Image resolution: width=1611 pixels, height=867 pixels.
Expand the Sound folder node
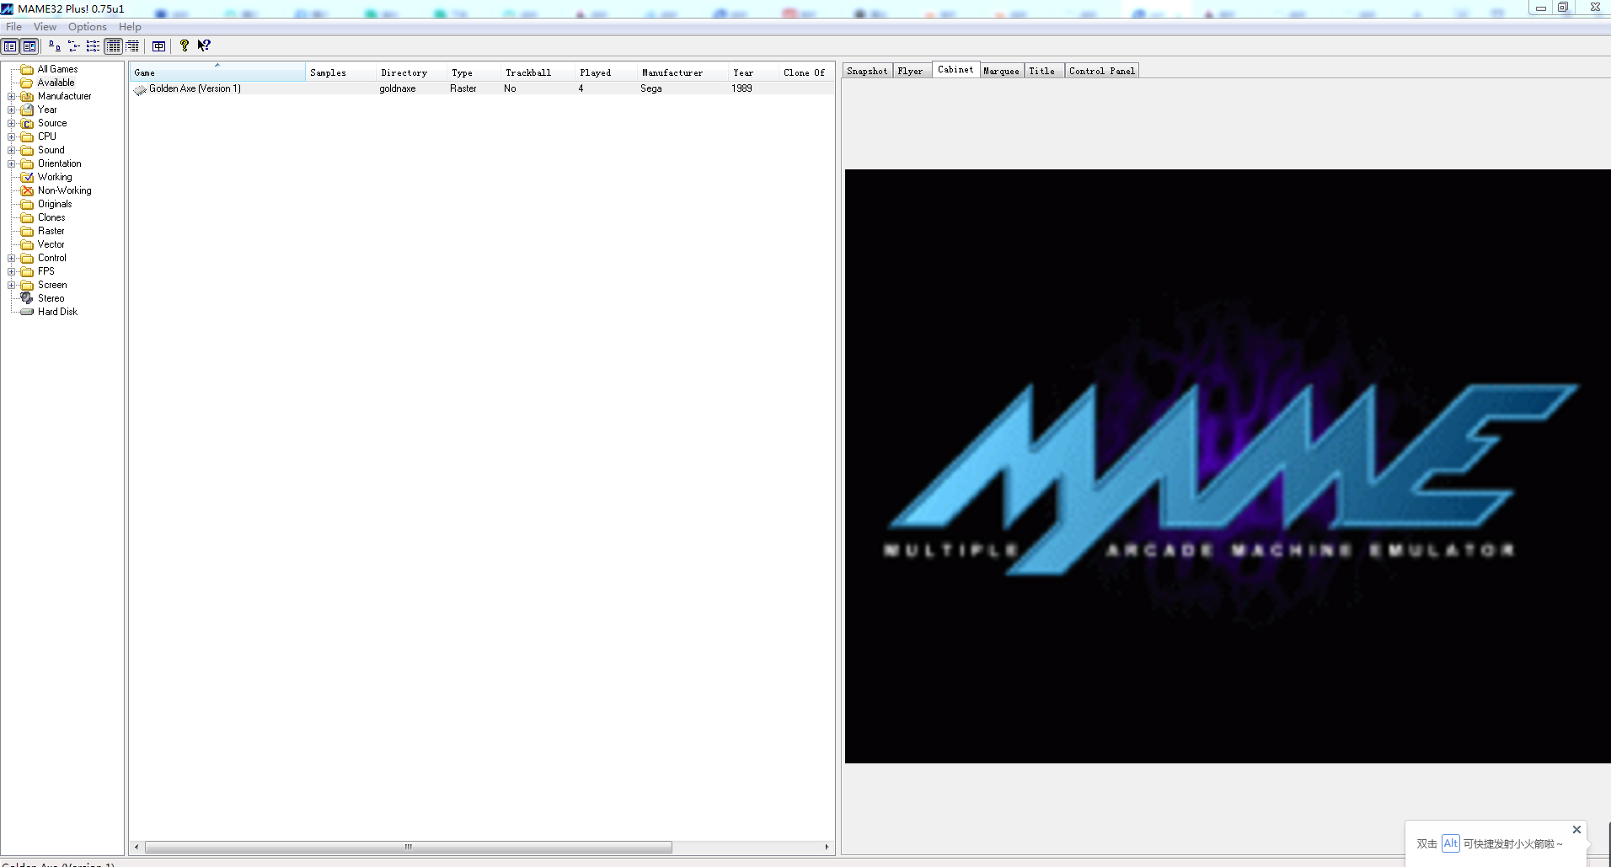click(x=12, y=150)
